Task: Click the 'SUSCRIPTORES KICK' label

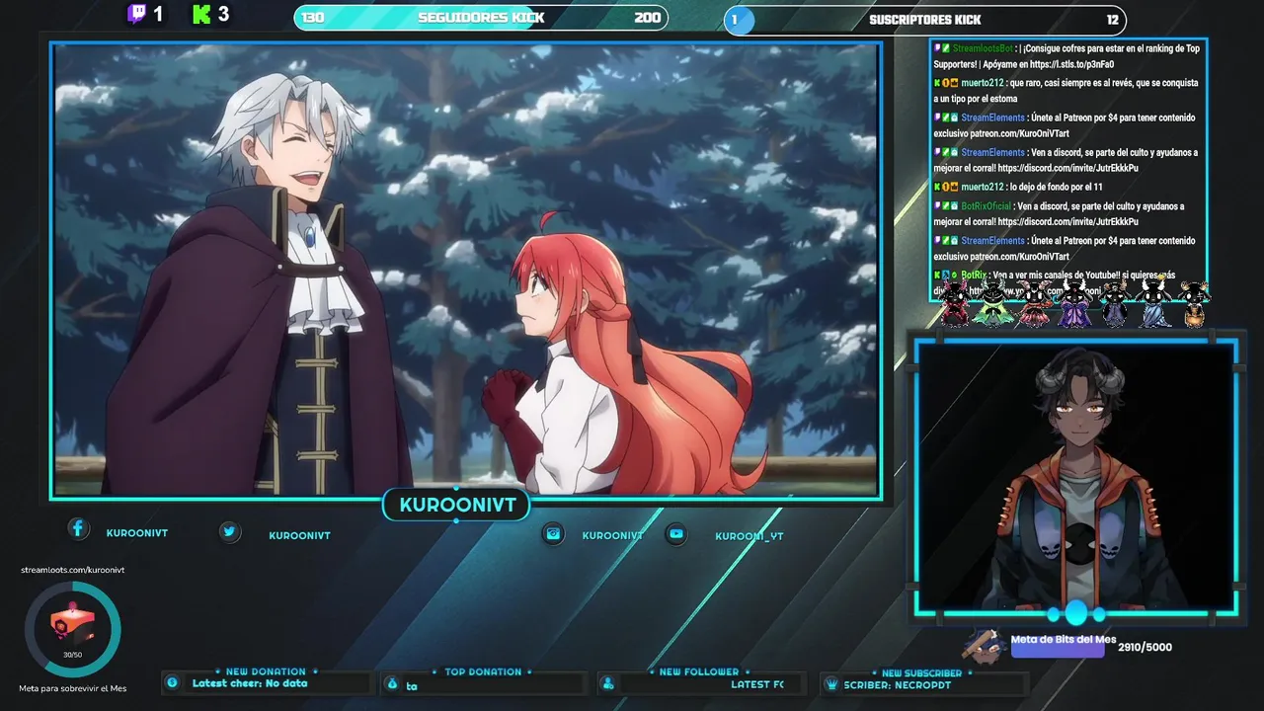Action: point(925,20)
